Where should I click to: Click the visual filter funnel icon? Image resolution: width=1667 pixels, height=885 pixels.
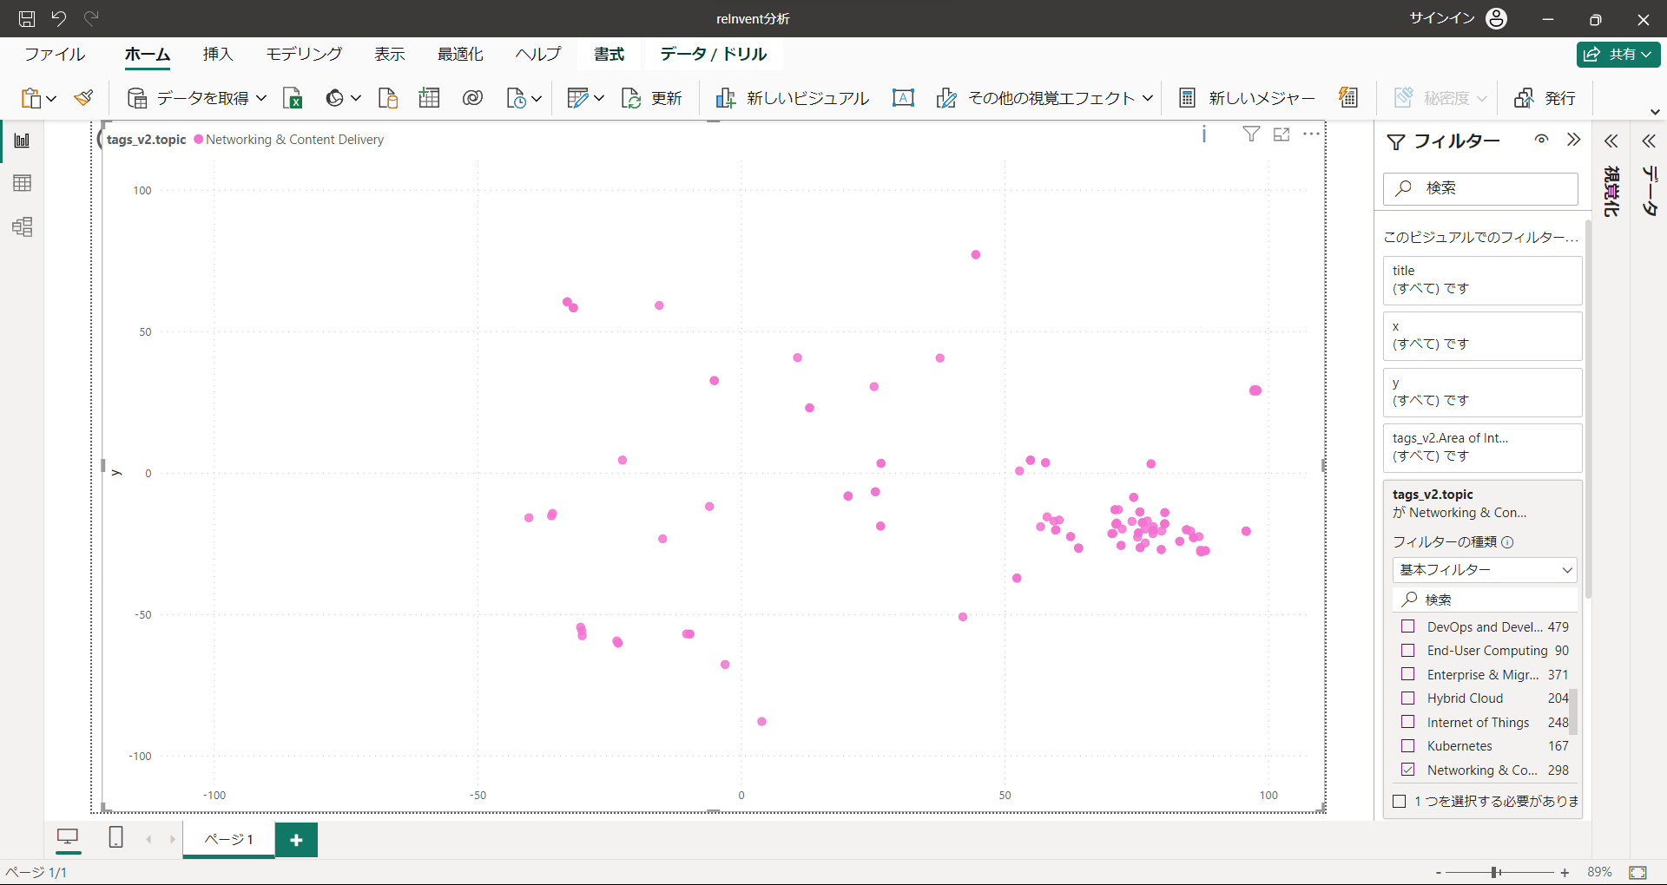point(1251,134)
